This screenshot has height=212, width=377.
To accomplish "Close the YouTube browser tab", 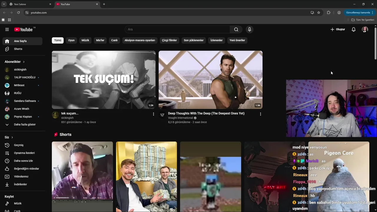I will point(97,4).
